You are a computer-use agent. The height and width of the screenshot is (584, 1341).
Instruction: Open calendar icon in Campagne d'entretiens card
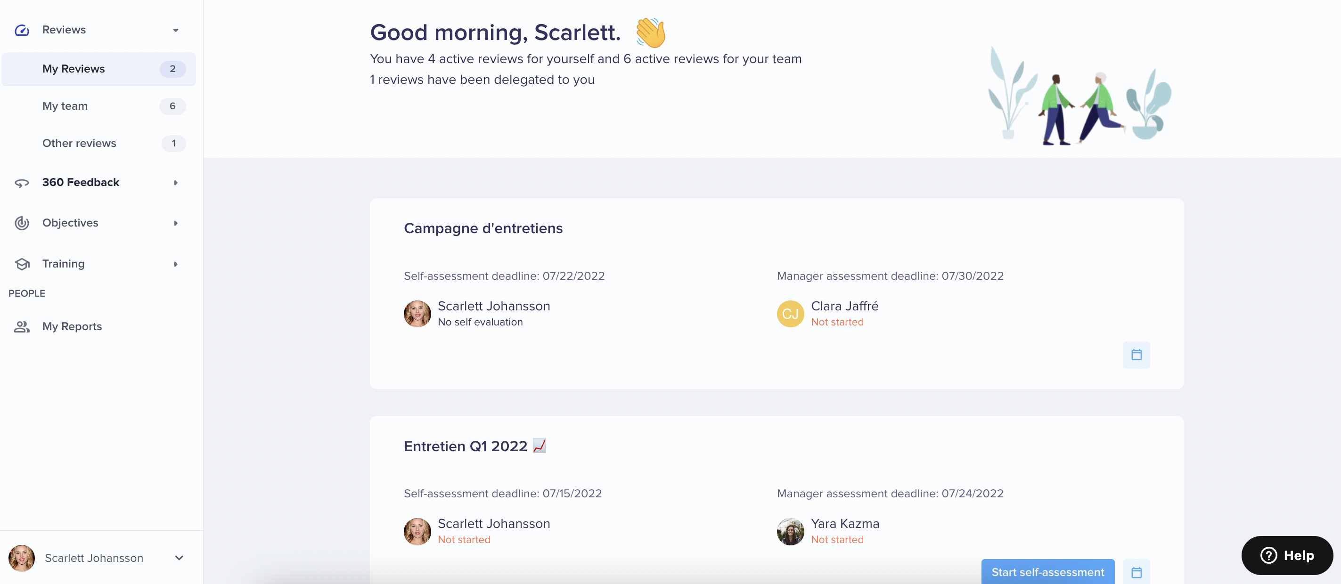pos(1137,355)
